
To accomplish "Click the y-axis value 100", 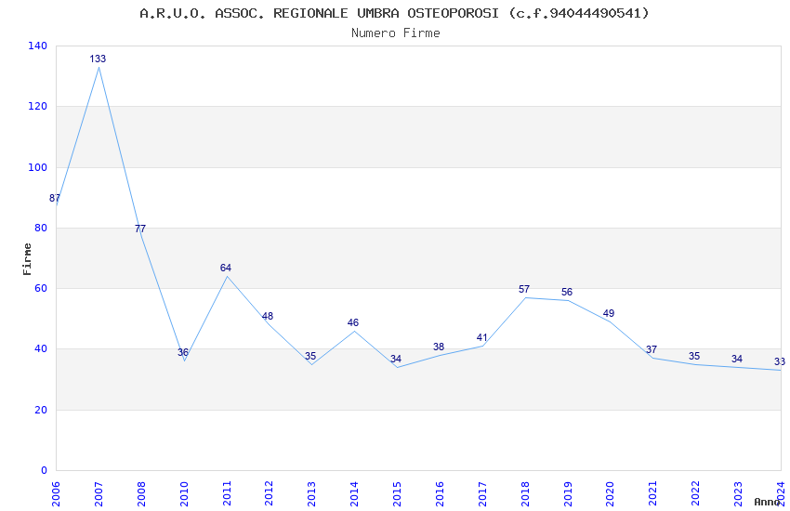I will click(38, 167).
